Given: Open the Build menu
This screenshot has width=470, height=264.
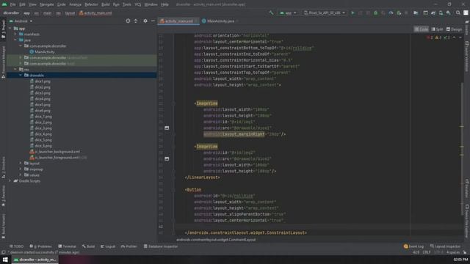Looking at the screenshot, I should [106, 4].
